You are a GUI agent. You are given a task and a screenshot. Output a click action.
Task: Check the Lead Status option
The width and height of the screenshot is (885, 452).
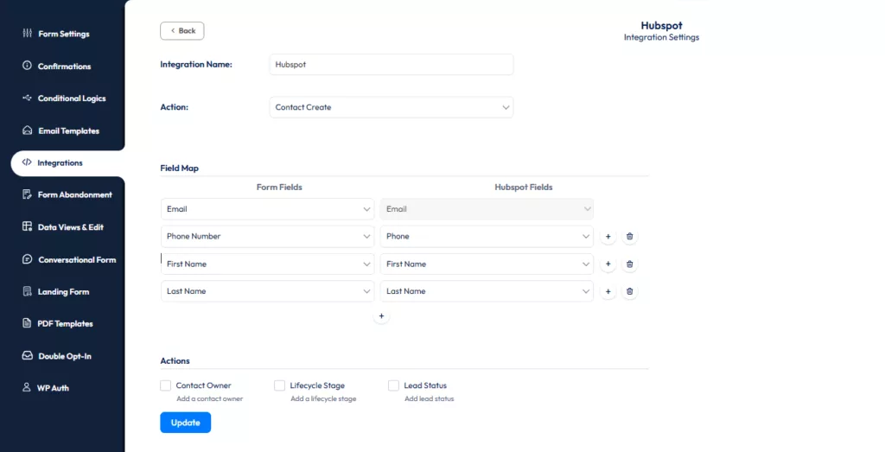pos(394,385)
